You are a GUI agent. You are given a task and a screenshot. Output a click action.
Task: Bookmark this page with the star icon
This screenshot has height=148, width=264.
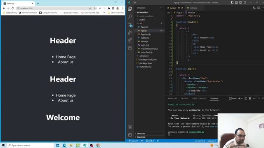[x=94, y=8]
